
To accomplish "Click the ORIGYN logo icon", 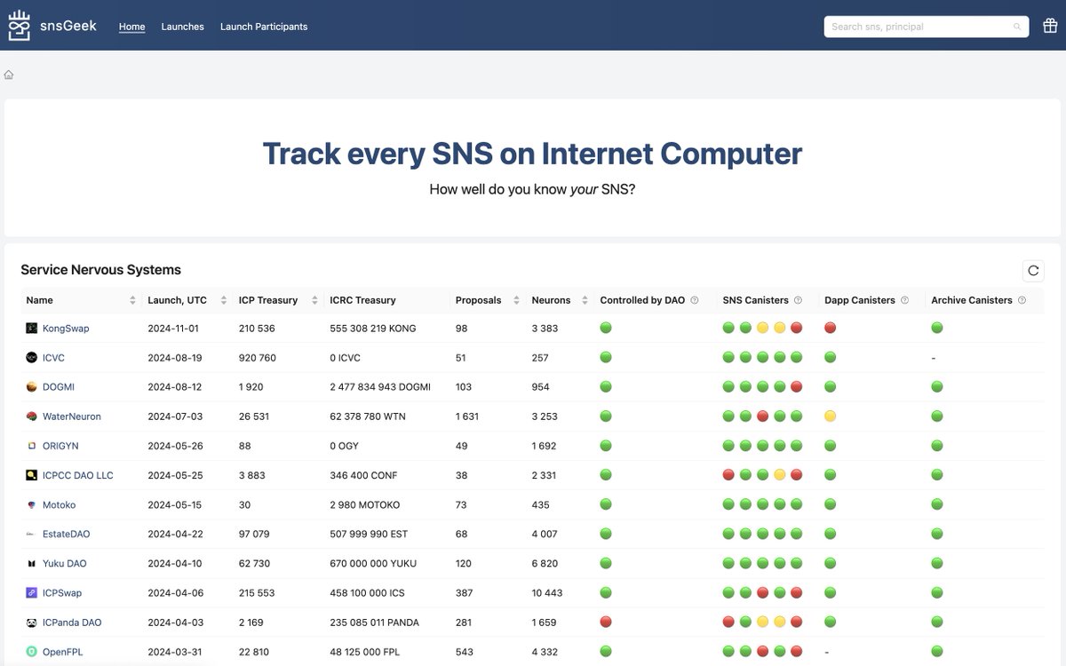I will 32,446.
